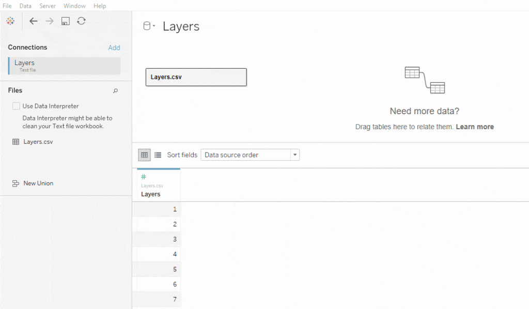Screen dimensions: 529x309
Task: Create a New Union
Action: click(x=38, y=183)
